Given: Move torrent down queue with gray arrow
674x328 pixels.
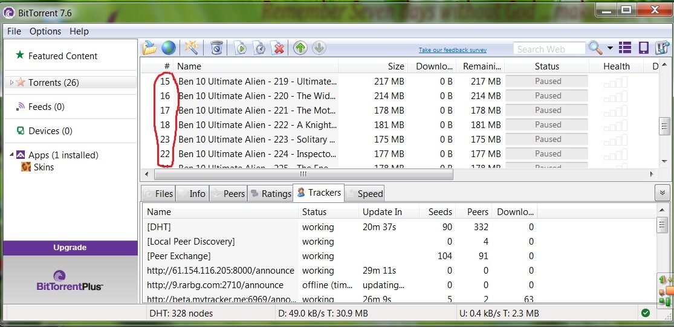Looking at the screenshot, I should pyautogui.click(x=319, y=48).
